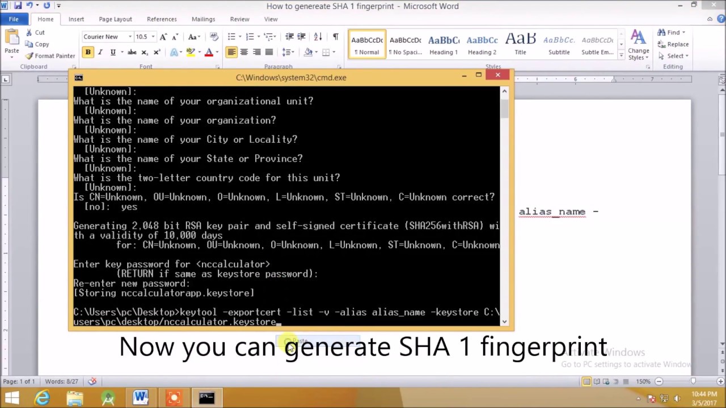Switch to the References tab

pos(162,19)
